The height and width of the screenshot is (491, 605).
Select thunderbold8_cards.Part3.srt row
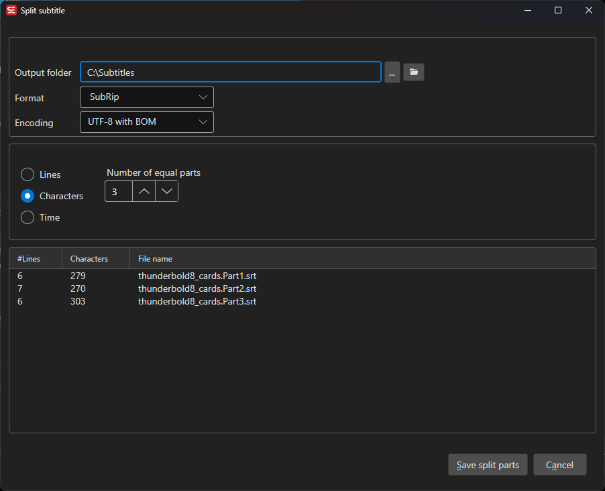click(197, 301)
